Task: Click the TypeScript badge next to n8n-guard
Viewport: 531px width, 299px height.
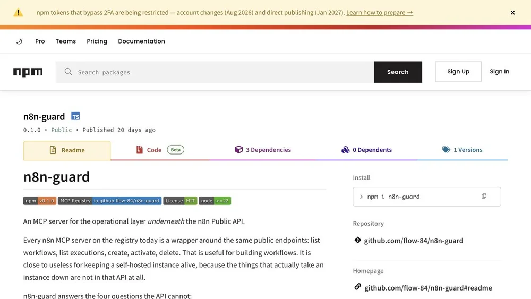Action: pyautogui.click(x=75, y=116)
